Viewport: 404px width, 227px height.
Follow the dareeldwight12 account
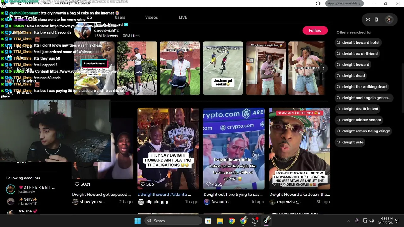tap(315, 31)
